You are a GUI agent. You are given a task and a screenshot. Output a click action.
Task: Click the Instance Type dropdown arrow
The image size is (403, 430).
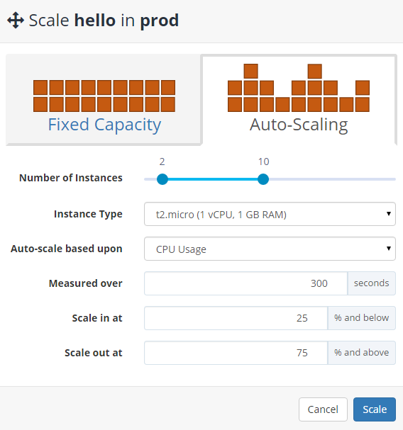coord(388,214)
